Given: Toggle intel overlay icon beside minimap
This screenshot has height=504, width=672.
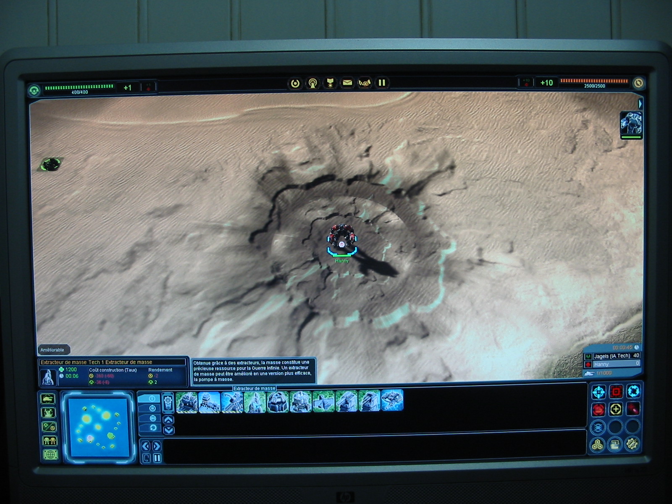Looking at the screenshot, I should tap(48, 412).
